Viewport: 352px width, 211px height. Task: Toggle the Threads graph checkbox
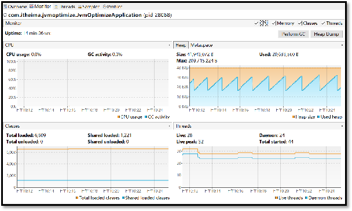point(323,23)
